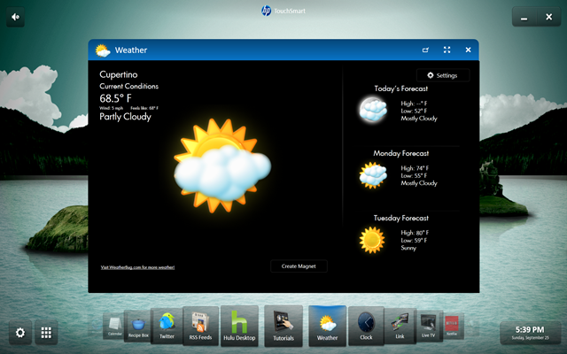Image resolution: width=567 pixels, height=354 pixels.
Task: Click the Cupertino city name
Action: click(x=119, y=74)
